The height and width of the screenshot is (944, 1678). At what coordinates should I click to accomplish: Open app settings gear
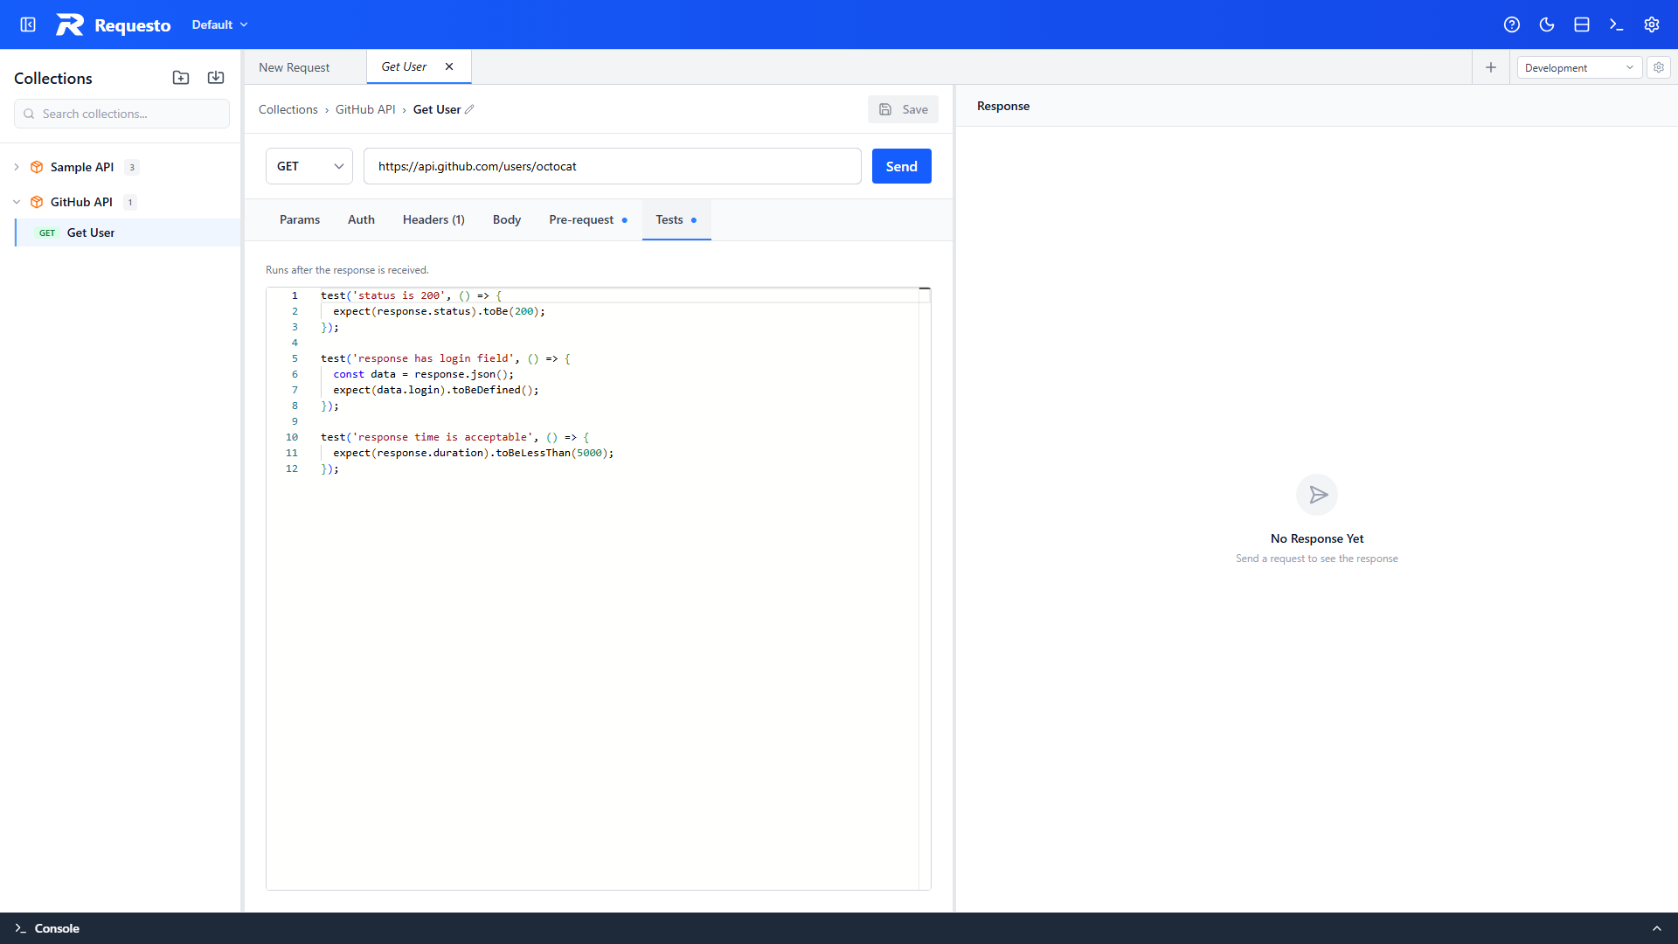1652,24
